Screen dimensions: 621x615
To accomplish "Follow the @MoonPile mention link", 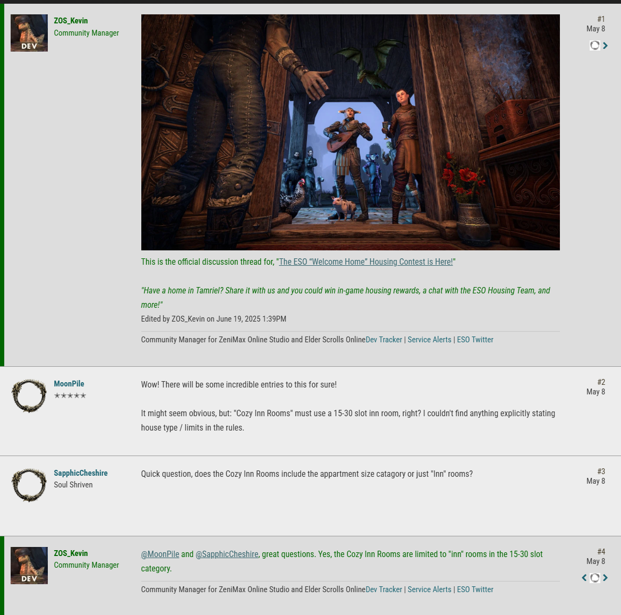I will (x=160, y=554).
